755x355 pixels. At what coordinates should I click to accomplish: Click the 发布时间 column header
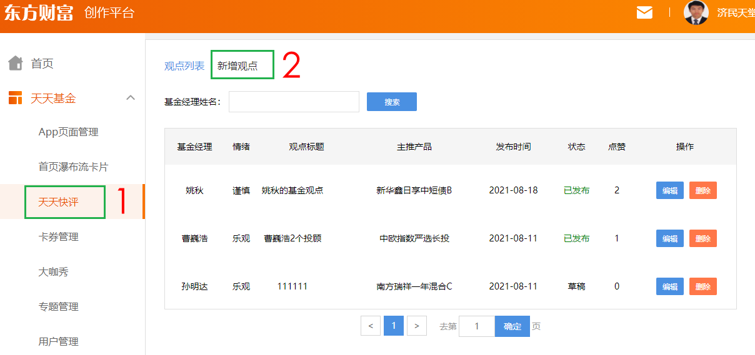click(513, 147)
